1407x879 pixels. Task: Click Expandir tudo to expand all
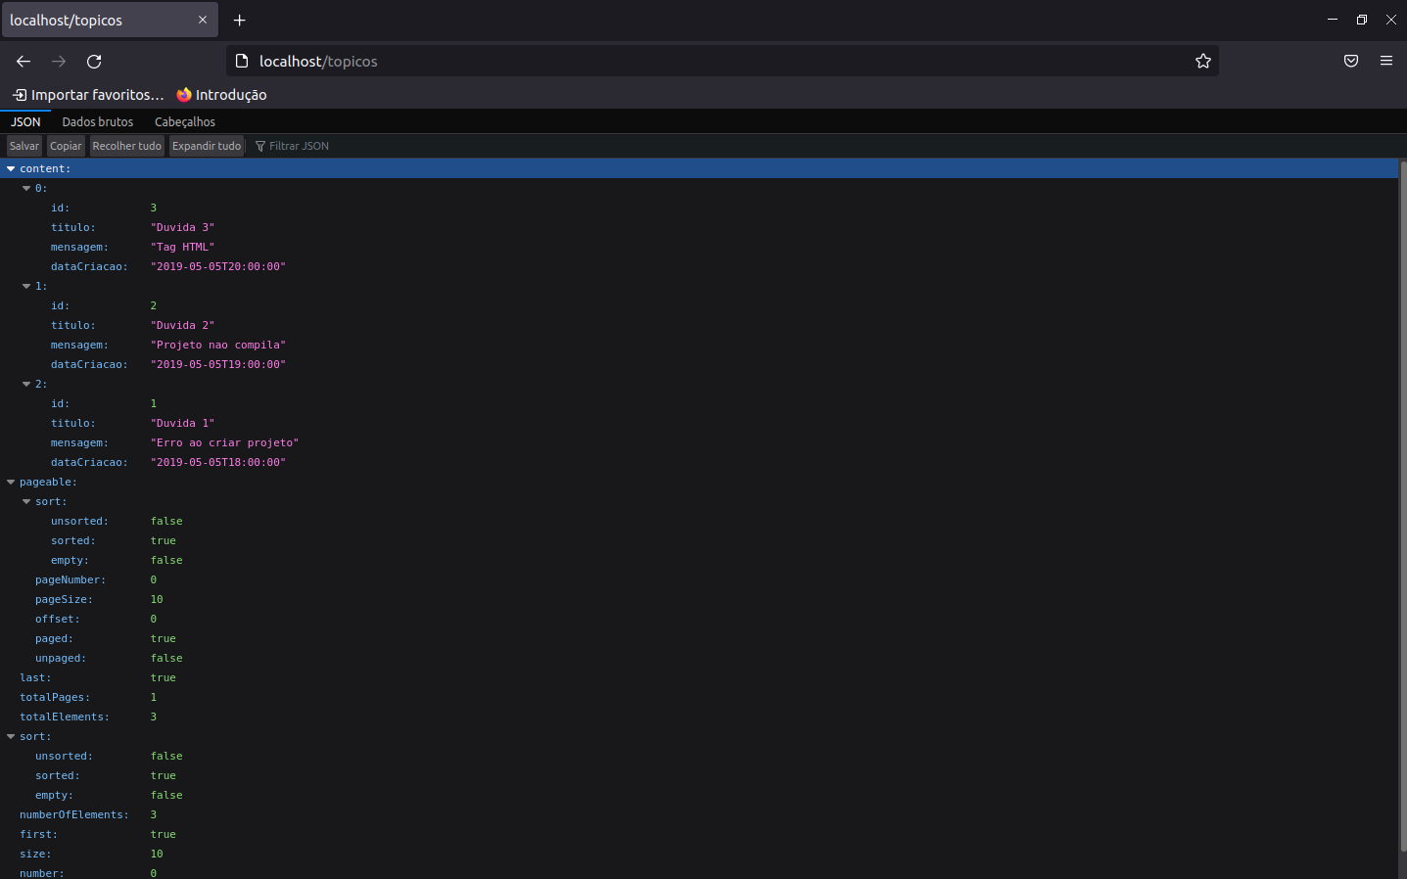(x=207, y=146)
